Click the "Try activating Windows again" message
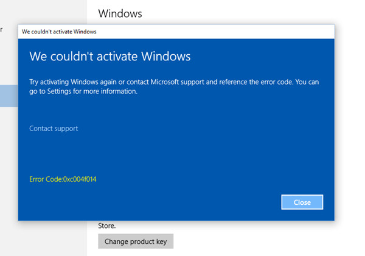Image resolution: width=365 pixels, height=256 pixels. 174,87
